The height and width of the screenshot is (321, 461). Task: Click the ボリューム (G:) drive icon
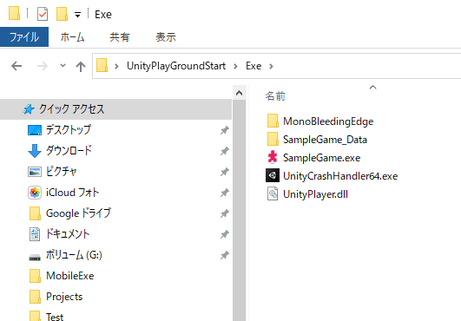point(35,258)
